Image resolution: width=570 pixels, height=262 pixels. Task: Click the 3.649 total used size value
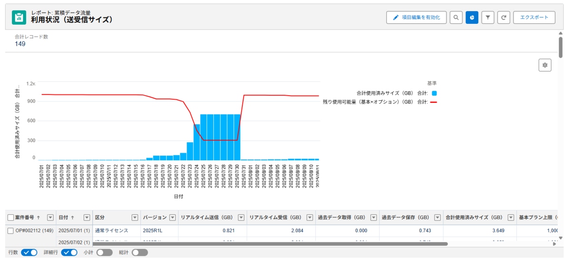click(497, 230)
